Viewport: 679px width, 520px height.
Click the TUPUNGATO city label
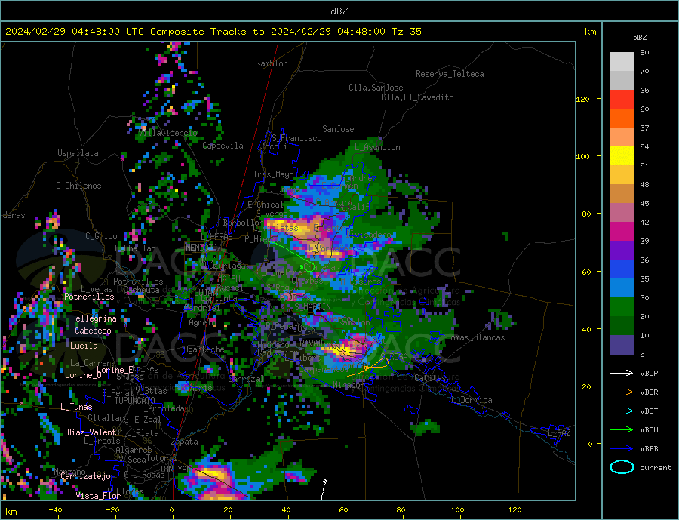click(x=135, y=401)
